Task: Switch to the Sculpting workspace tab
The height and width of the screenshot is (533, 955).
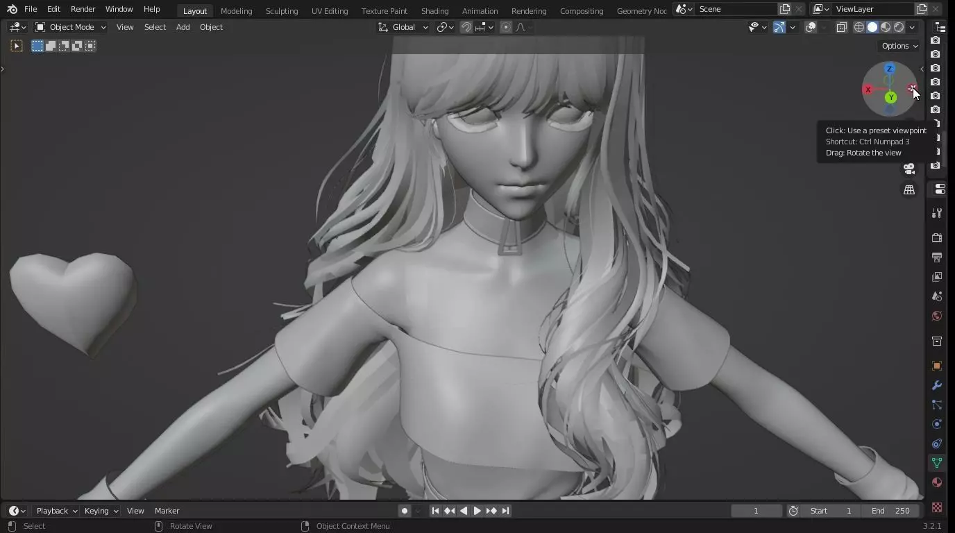Action: click(x=282, y=10)
